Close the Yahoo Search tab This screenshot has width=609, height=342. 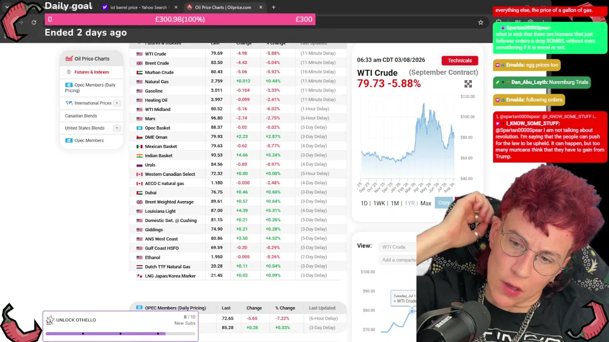[176, 7]
